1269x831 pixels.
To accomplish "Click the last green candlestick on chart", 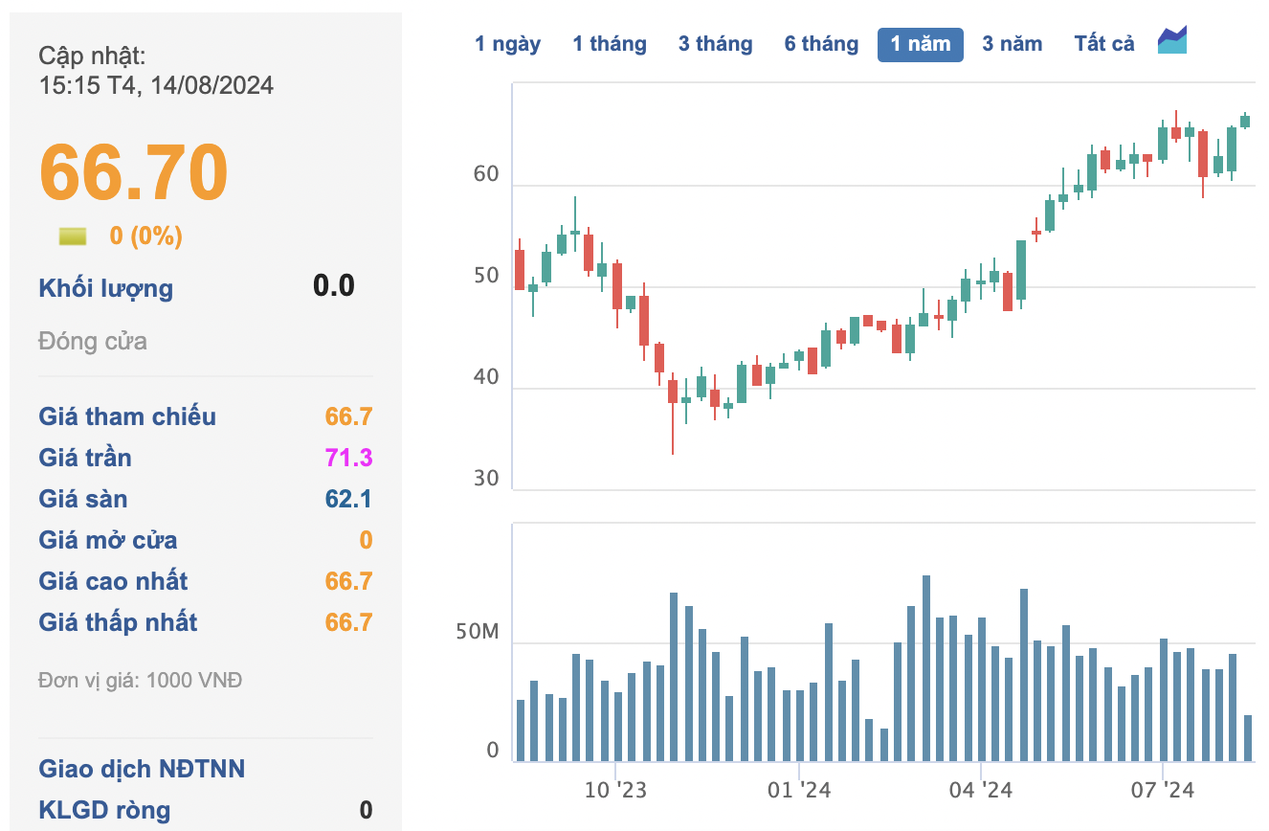I will point(1245,121).
